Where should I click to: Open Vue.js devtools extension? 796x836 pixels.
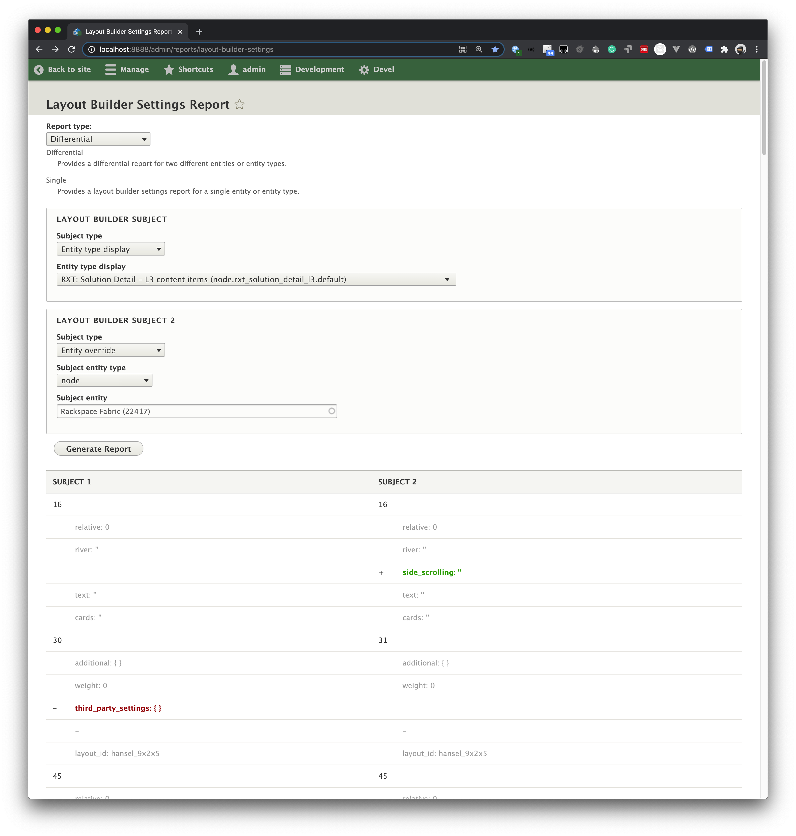point(676,49)
